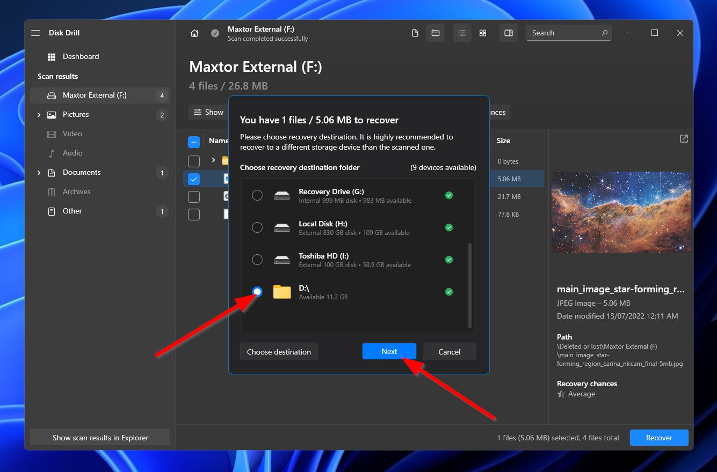Select the D:\ destination radio button
The image size is (717, 472).
[x=257, y=292]
